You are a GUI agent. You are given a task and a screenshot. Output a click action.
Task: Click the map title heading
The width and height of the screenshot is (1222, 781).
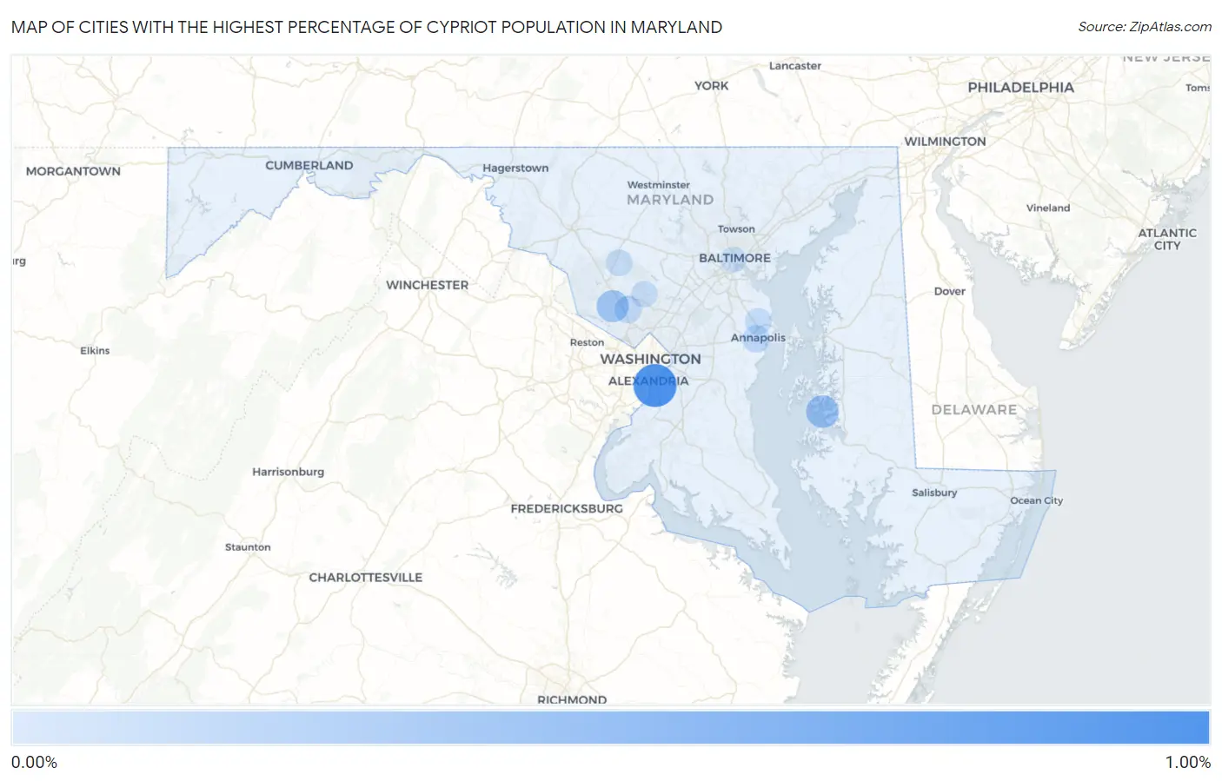pyautogui.click(x=367, y=27)
